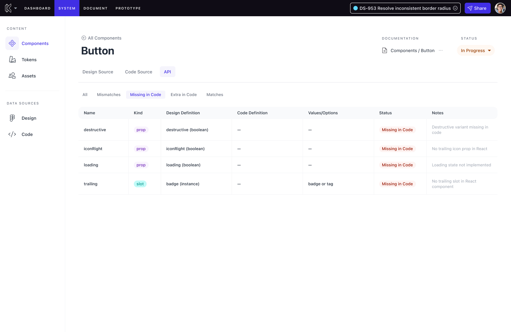Select the Code data source icon
Image resolution: width=511 pixels, height=332 pixels.
tap(12, 134)
